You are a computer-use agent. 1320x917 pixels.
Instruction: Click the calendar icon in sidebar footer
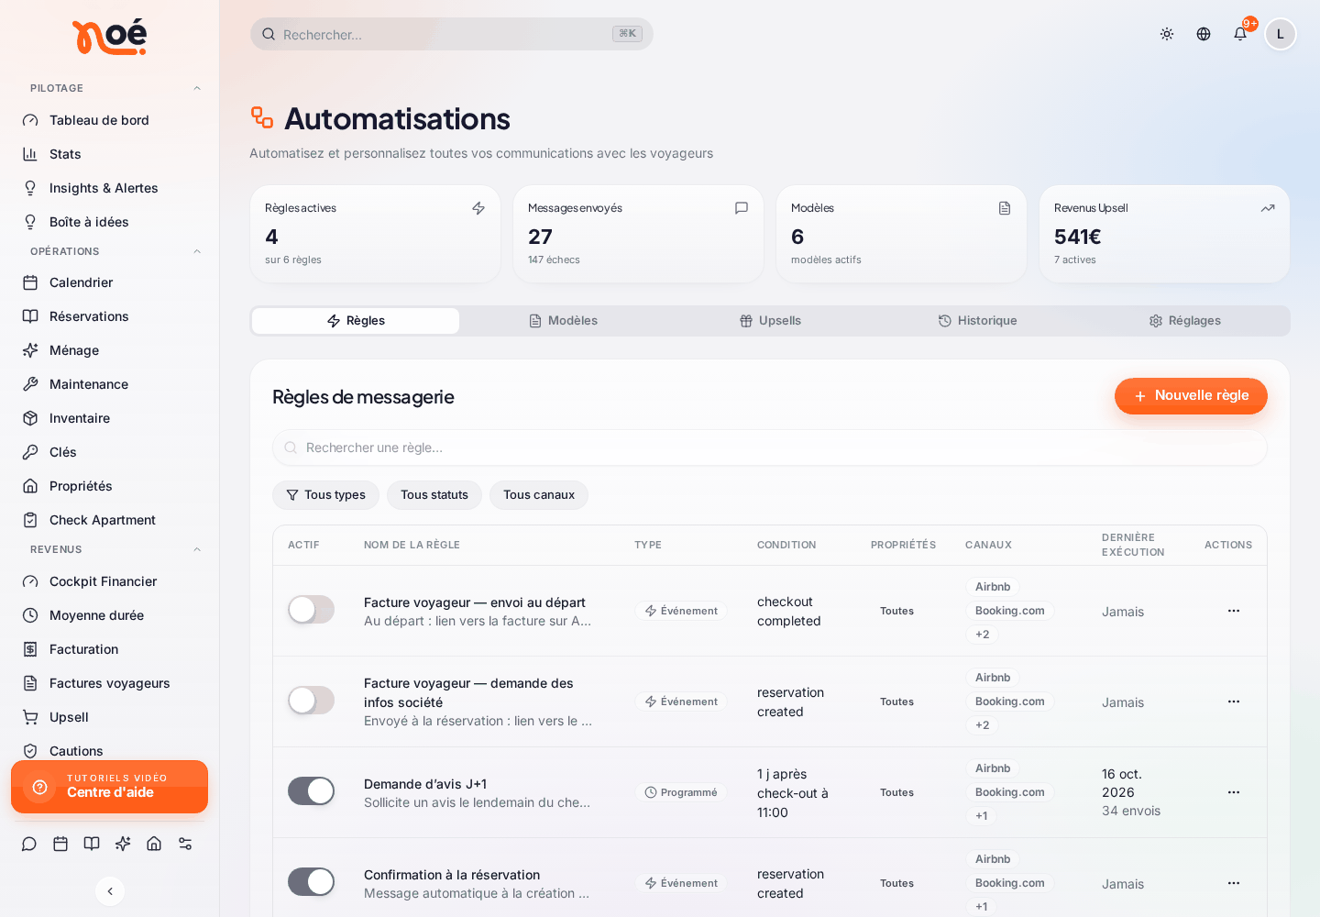pyautogui.click(x=60, y=844)
